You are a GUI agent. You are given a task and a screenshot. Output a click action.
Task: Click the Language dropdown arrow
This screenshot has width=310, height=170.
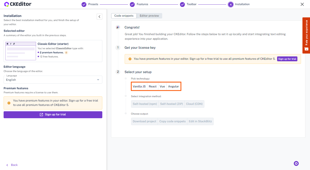coord(98,80)
